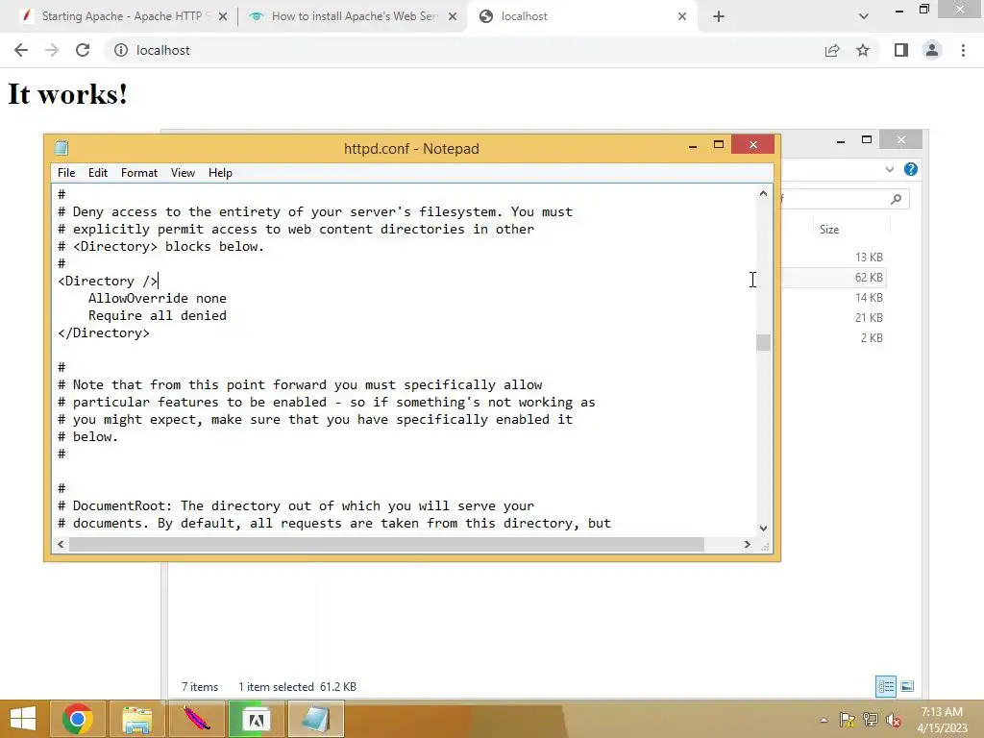The width and height of the screenshot is (984, 738).
Task: Maximize the httpd.conf Notepad window
Action: click(x=719, y=145)
